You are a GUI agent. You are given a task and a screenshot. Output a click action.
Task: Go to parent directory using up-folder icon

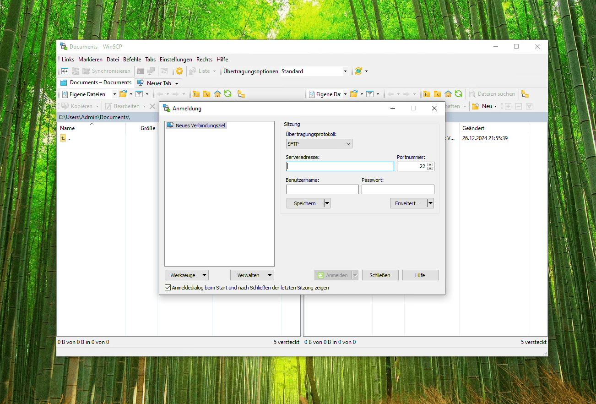(x=196, y=94)
